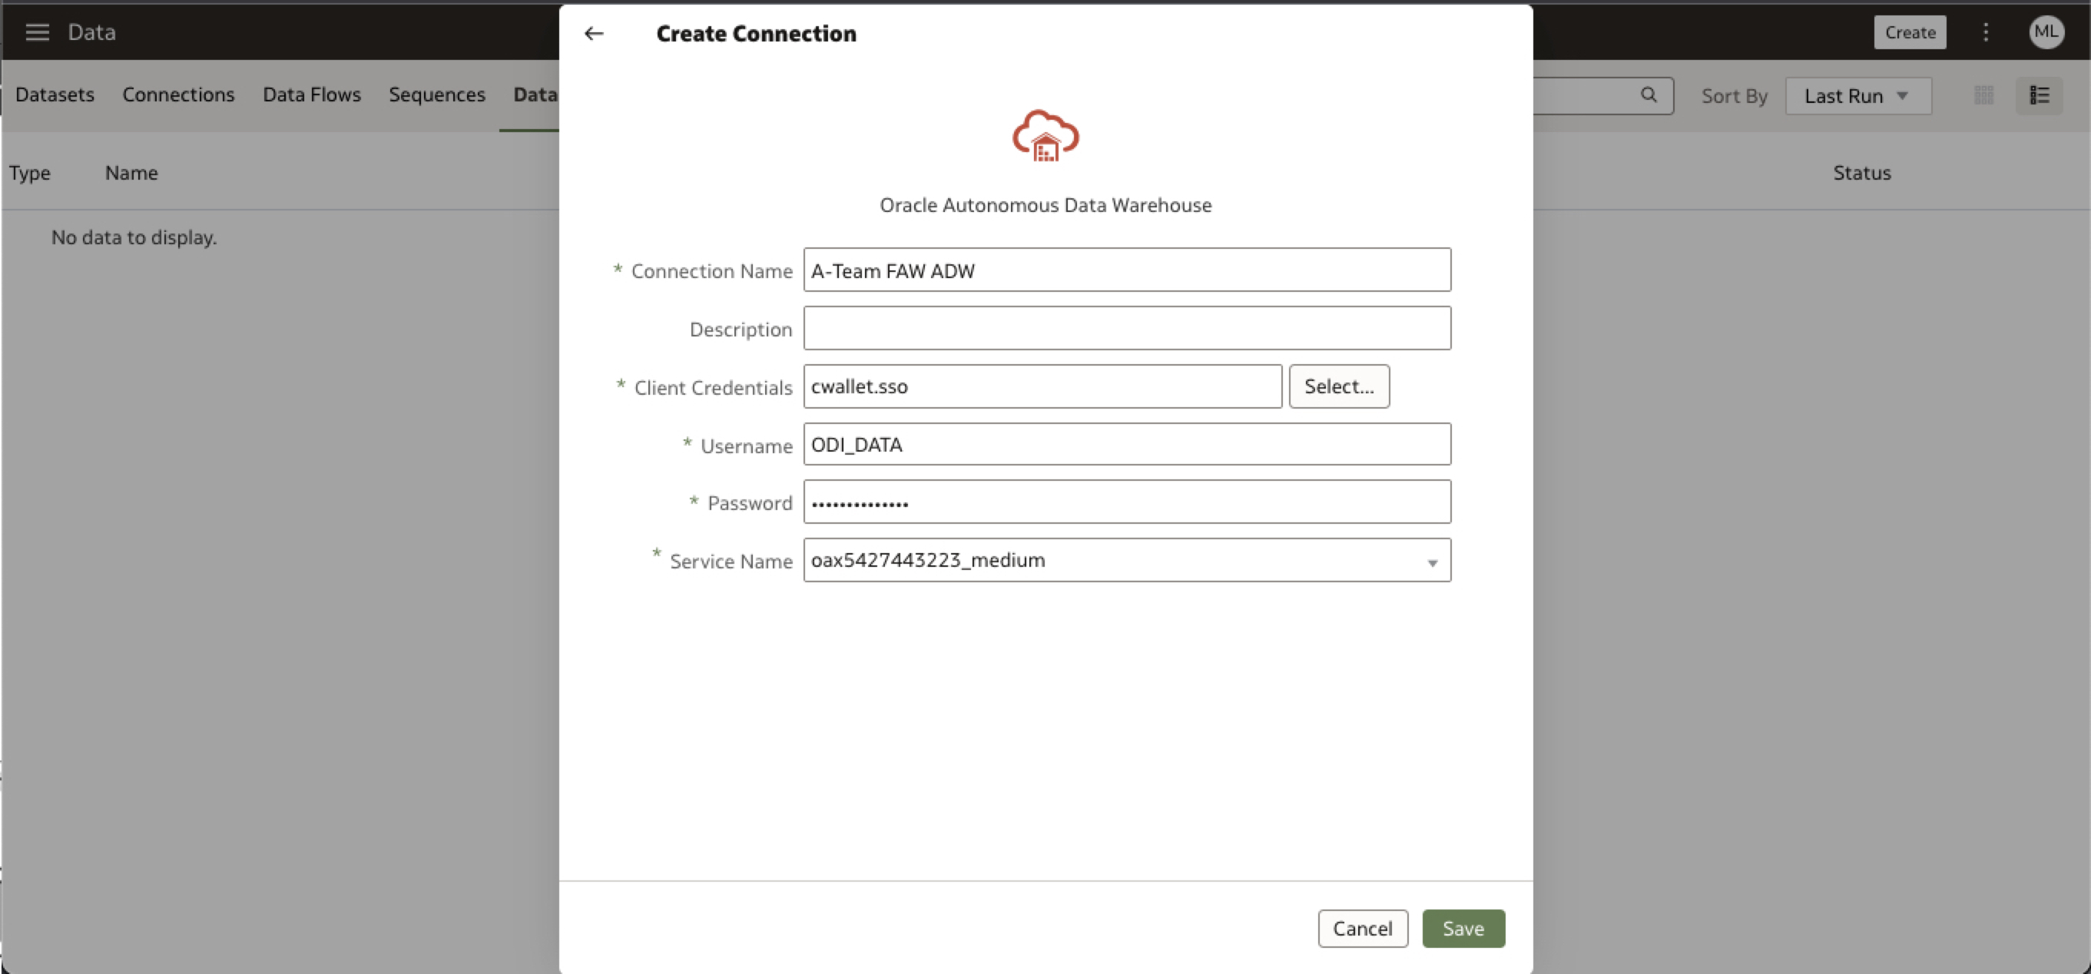This screenshot has height=974, width=2091.
Task: Go to the Data Flows tab
Action: (312, 95)
